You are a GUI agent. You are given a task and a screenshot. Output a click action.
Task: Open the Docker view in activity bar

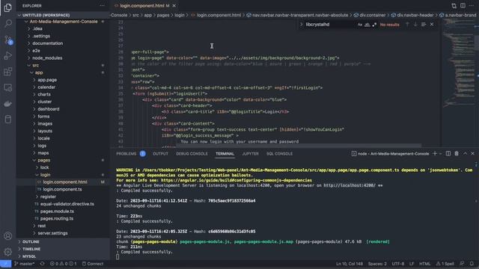[8, 104]
